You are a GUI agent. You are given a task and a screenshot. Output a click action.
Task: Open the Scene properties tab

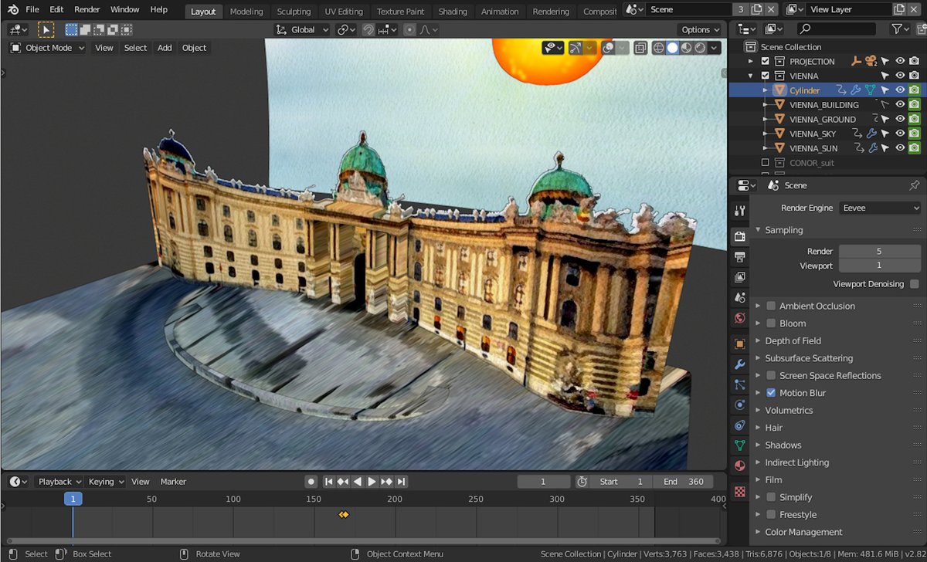pos(739,297)
